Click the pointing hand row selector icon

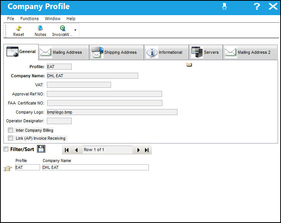tap(8, 168)
